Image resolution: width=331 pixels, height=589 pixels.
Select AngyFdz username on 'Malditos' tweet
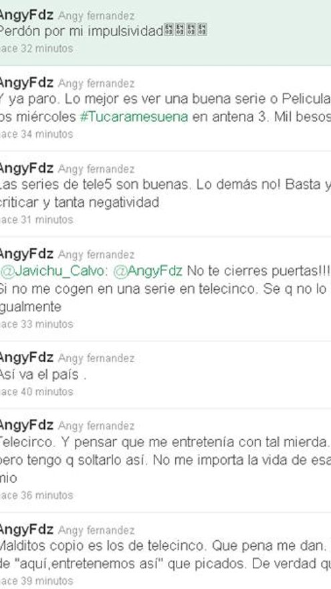[x=27, y=529]
